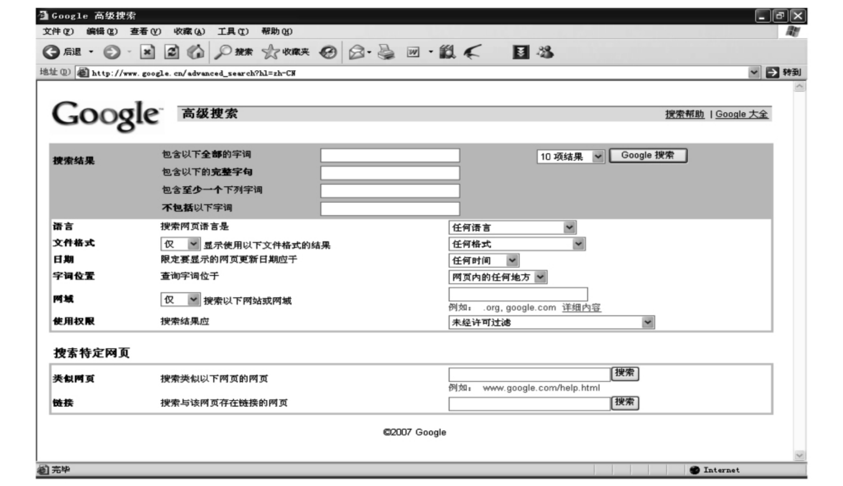
Task: Open the 收藏夹 star favorites button
Action: point(285,52)
